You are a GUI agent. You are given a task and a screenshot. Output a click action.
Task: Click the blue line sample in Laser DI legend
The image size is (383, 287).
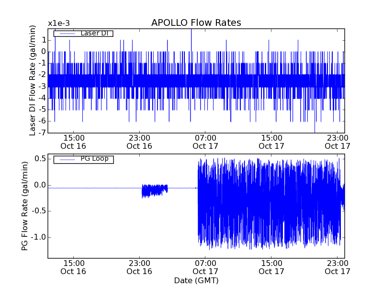click(66, 33)
